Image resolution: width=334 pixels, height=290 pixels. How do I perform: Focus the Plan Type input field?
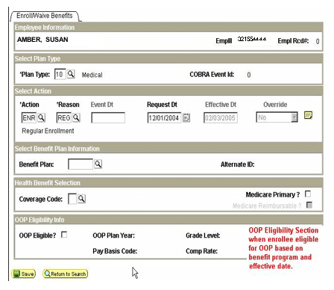60,74
